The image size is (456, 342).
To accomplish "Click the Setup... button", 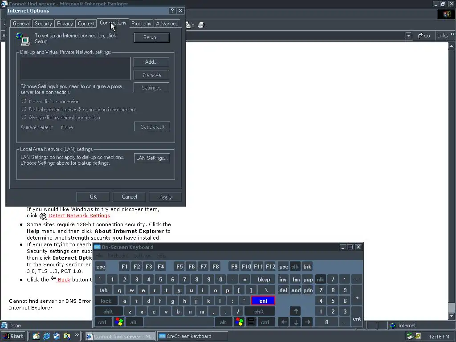I will 151,37.
